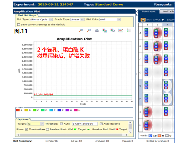Click the print plot icon
This screenshot has width=188, height=145.
[97, 31]
